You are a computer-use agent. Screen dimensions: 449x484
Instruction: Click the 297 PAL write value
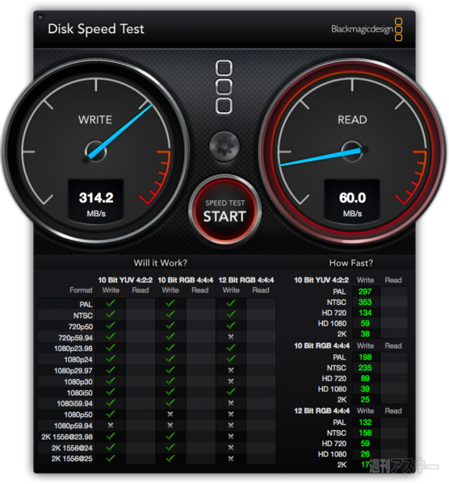(365, 292)
